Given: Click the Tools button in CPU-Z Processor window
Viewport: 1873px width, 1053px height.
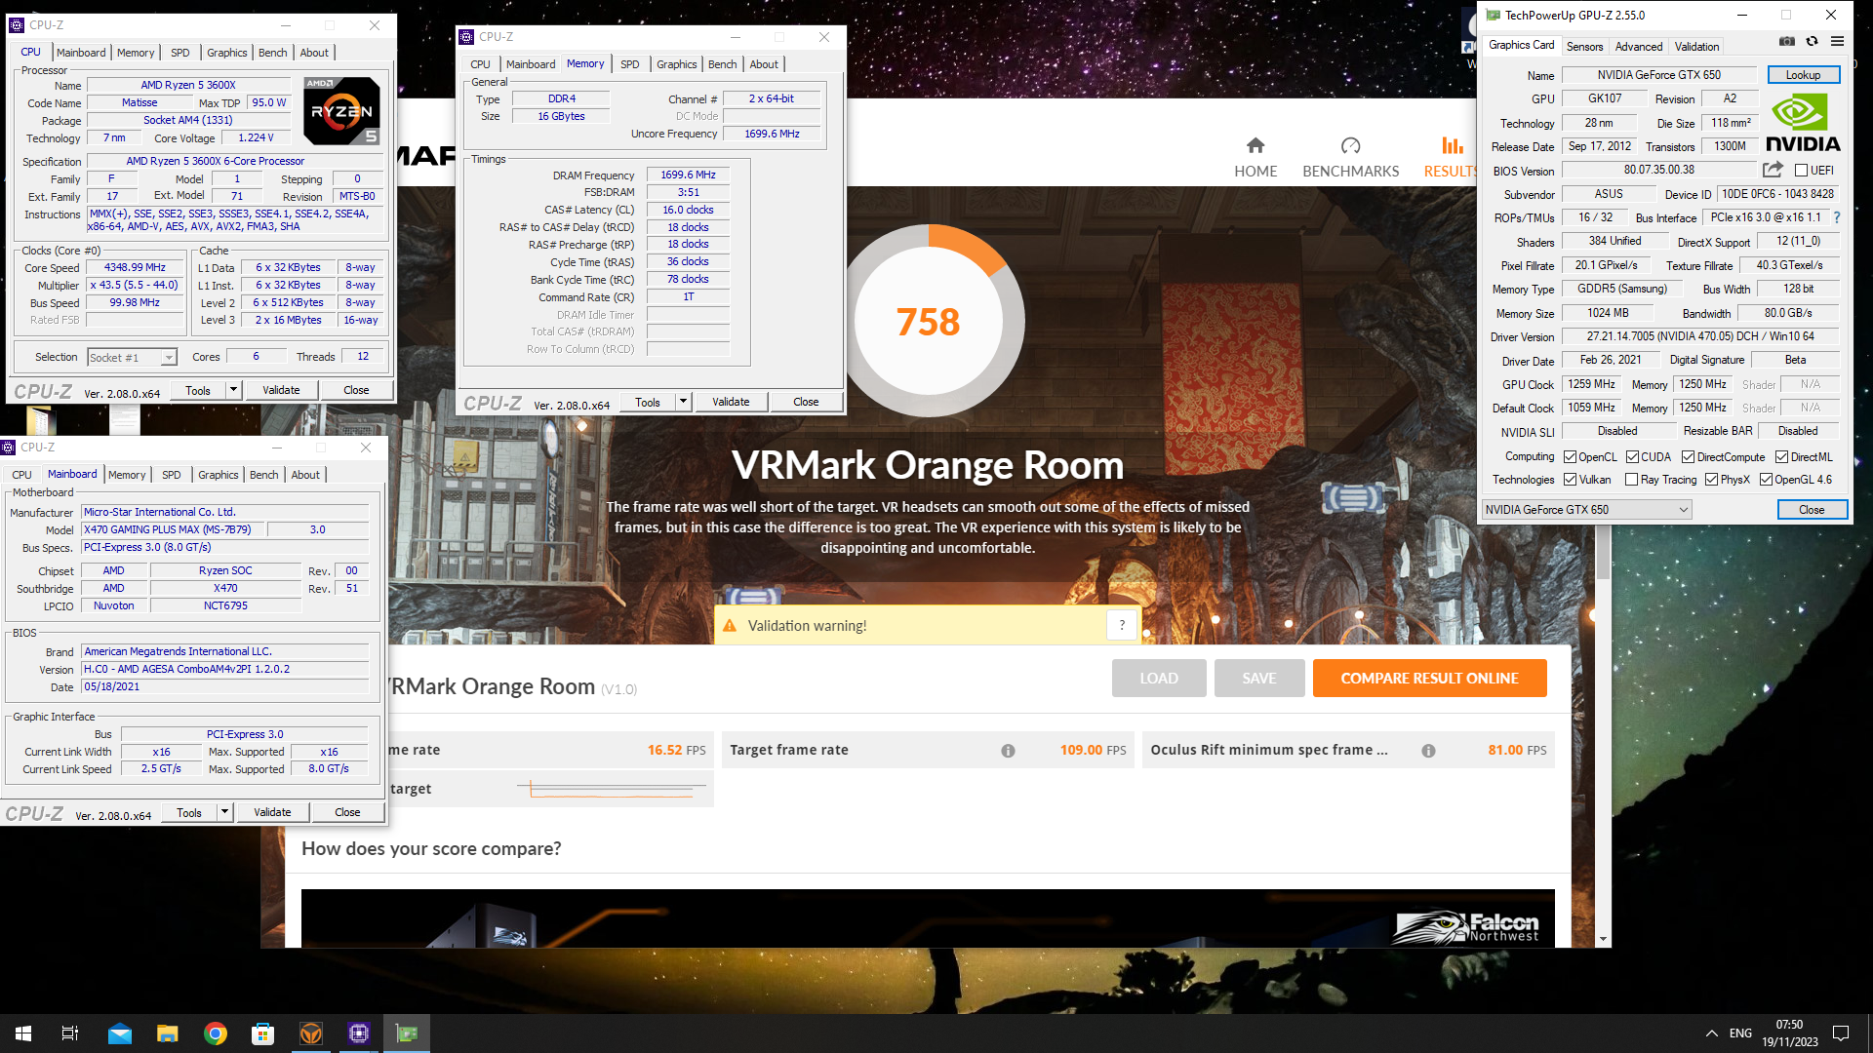Looking at the screenshot, I should click(198, 390).
